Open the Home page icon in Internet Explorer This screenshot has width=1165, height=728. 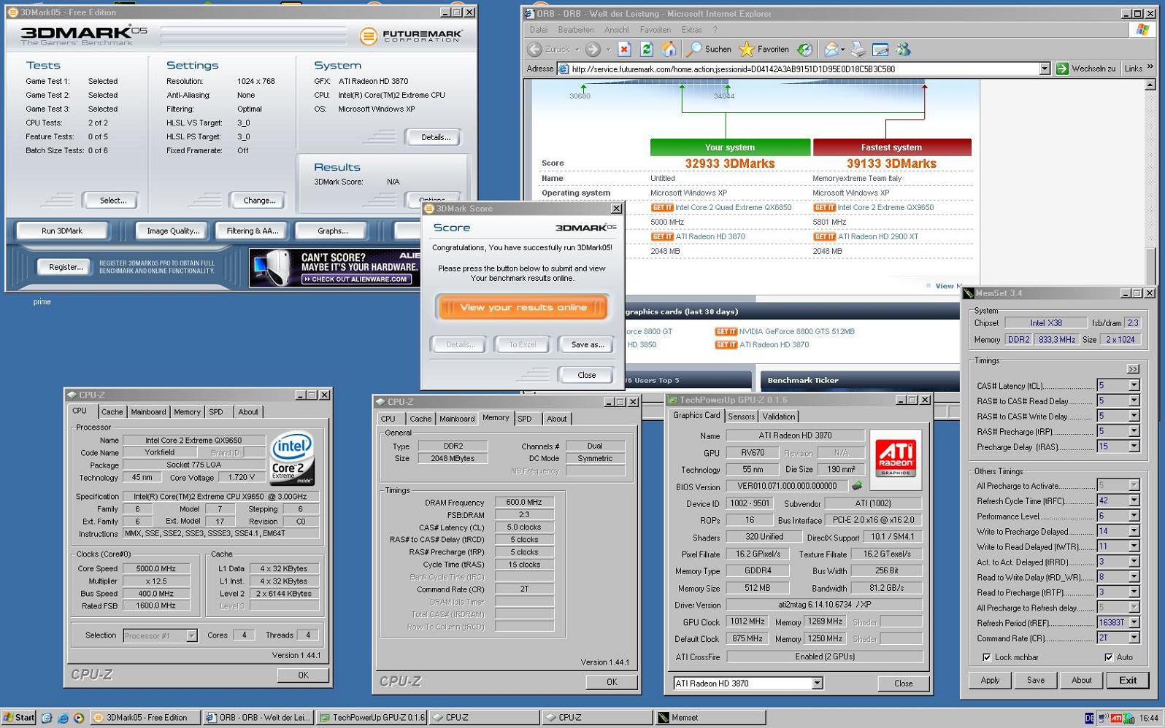[x=669, y=49]
